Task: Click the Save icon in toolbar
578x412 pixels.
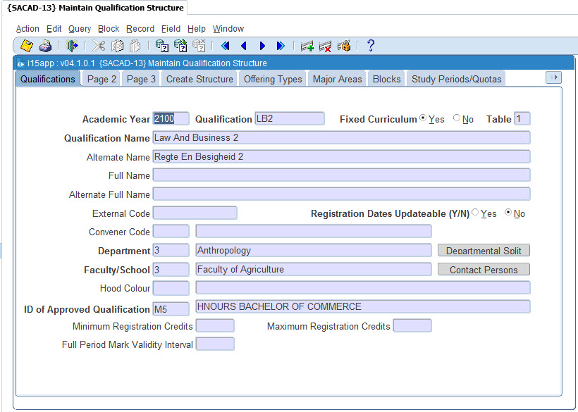Action: [27, 46]
